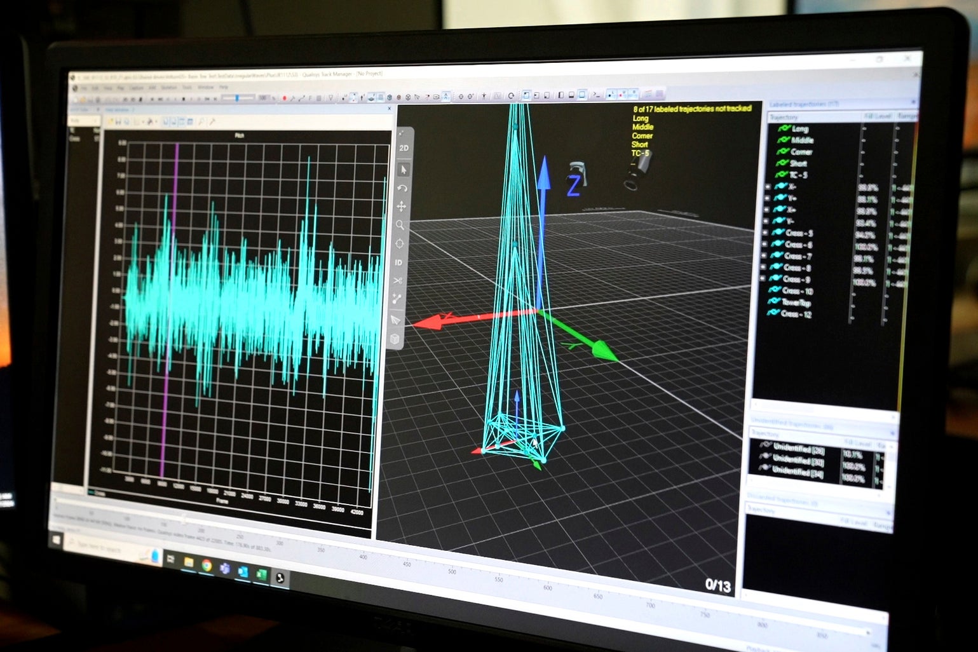This screenshot has width=978, height=652.
Task: Select the Cut Trajectory scissors tool
Action: click(x=398, y=280)
